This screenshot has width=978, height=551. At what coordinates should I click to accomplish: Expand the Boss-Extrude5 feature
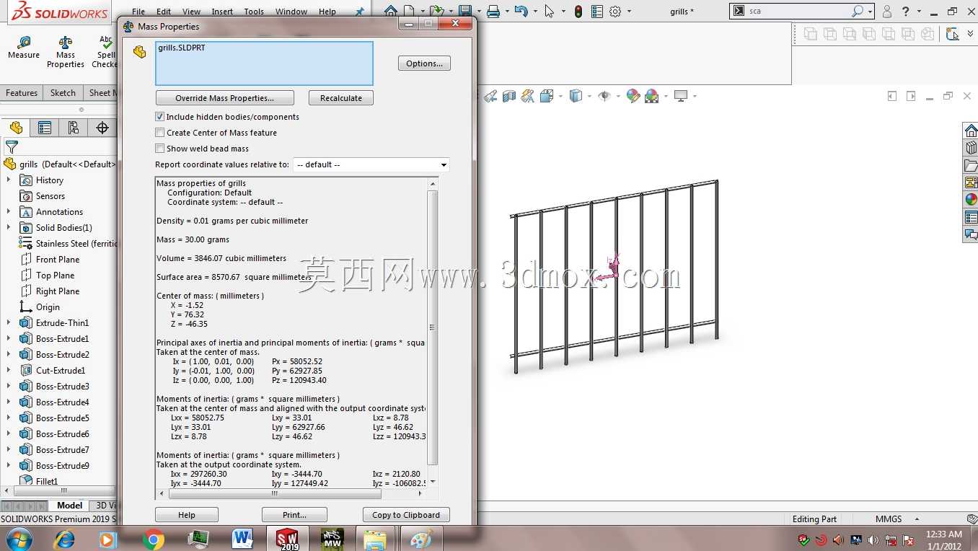pos(9,418)
